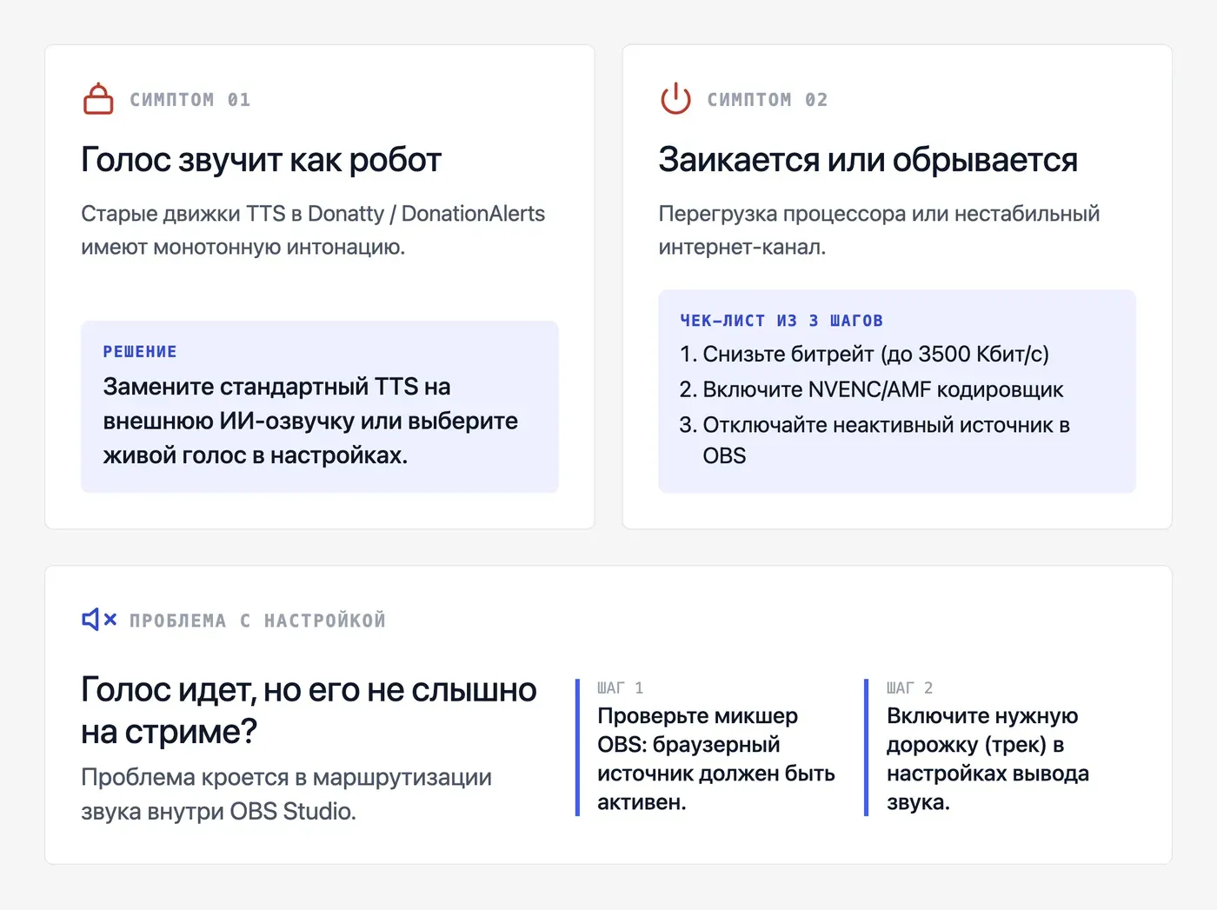Click the text 'Проблема кроется в маршрутизации звука'

pos(286,794)
